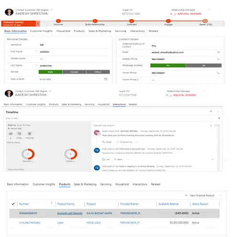Open the form selector chevron in timeline header

pyautogui.click(x=50, y=91)
